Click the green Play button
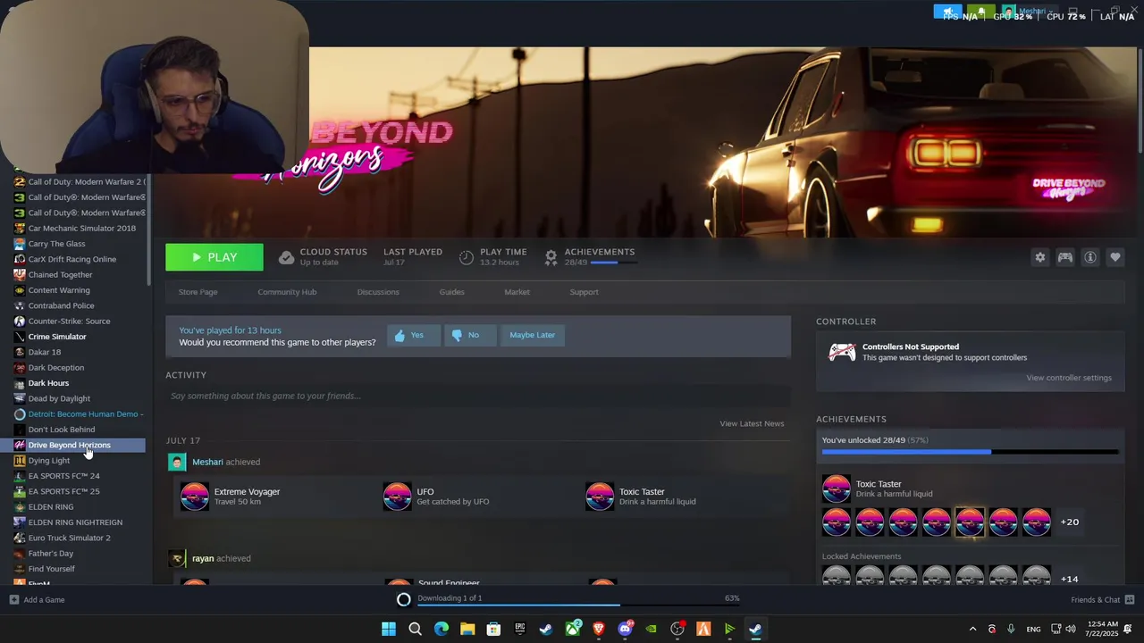1144x643 pixels. tap(214, 257)
